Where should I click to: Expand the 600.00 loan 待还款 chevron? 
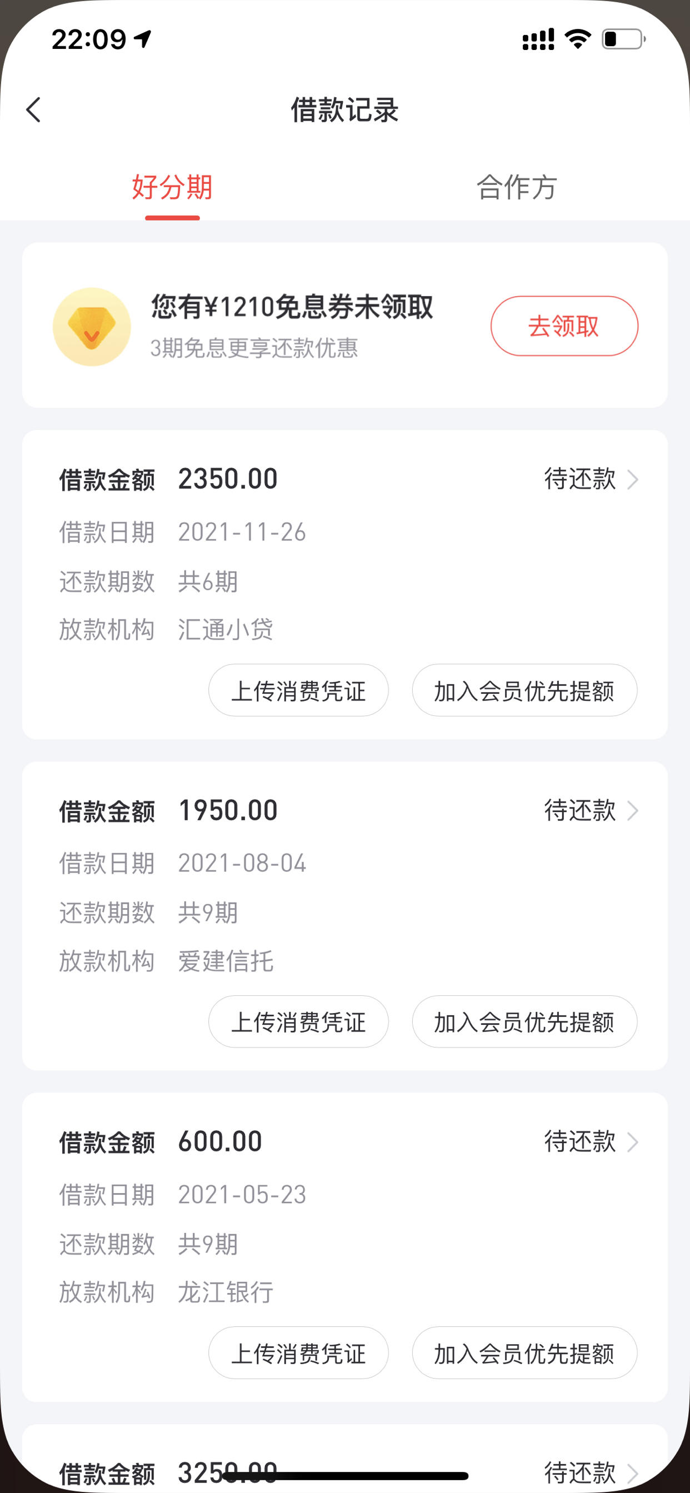point(633,1143)
